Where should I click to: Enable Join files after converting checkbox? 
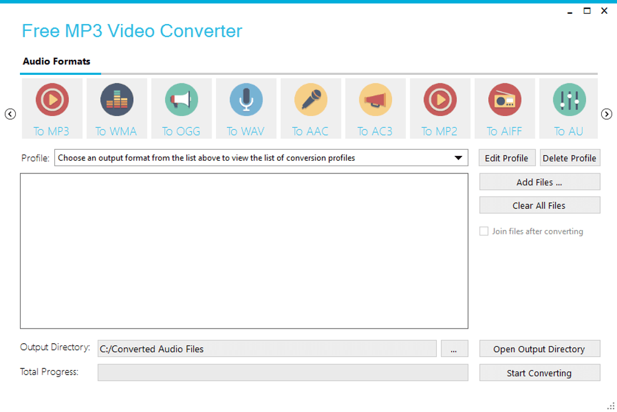point(483,231)
